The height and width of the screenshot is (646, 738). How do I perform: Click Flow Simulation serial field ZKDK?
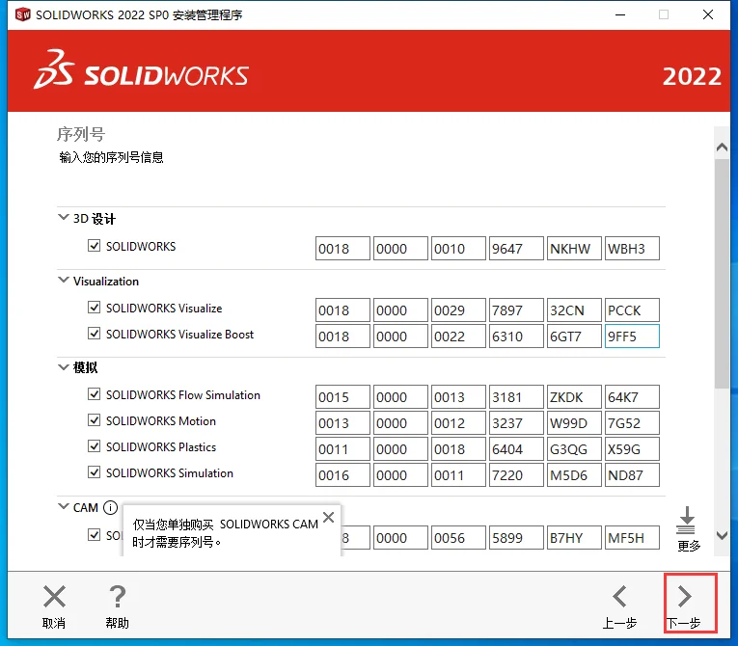point(574,397)
